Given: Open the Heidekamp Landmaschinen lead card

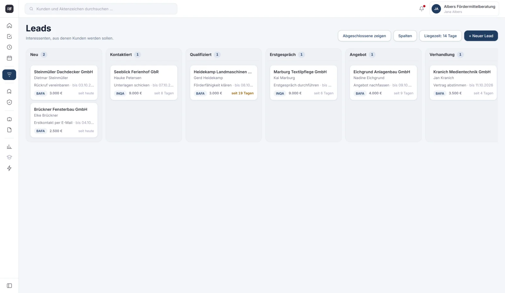Looking at the screenshot, I should click(224, 83).
